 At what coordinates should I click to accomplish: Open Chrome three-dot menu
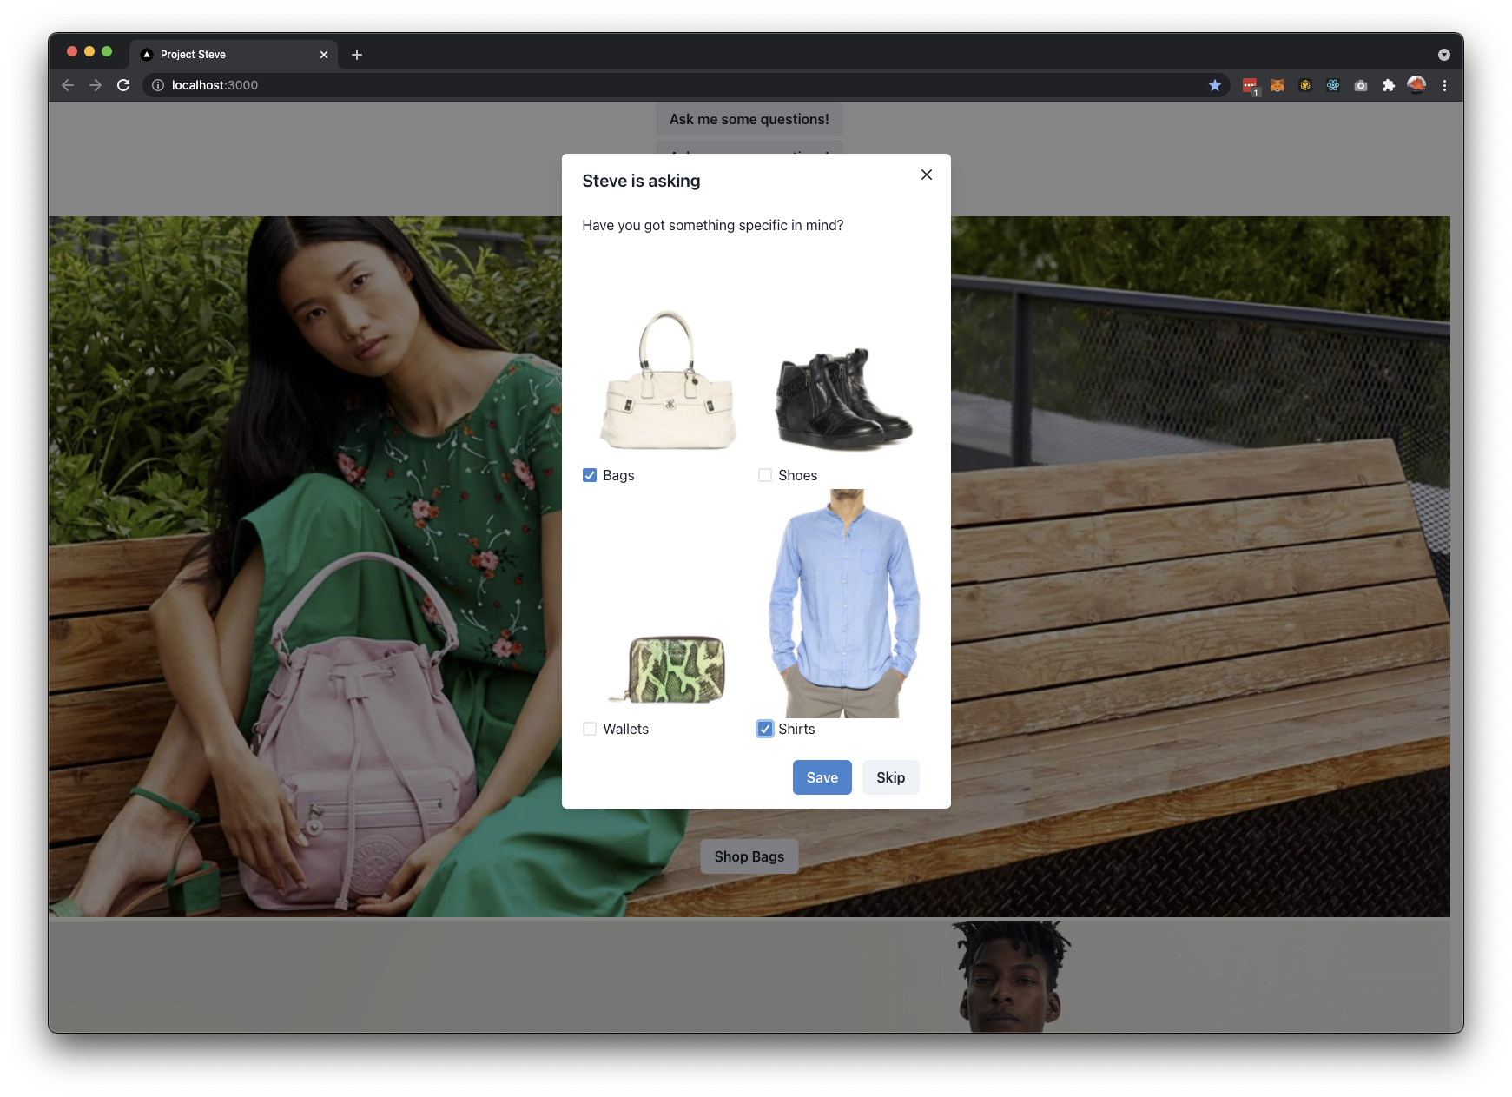(1444, 85)
